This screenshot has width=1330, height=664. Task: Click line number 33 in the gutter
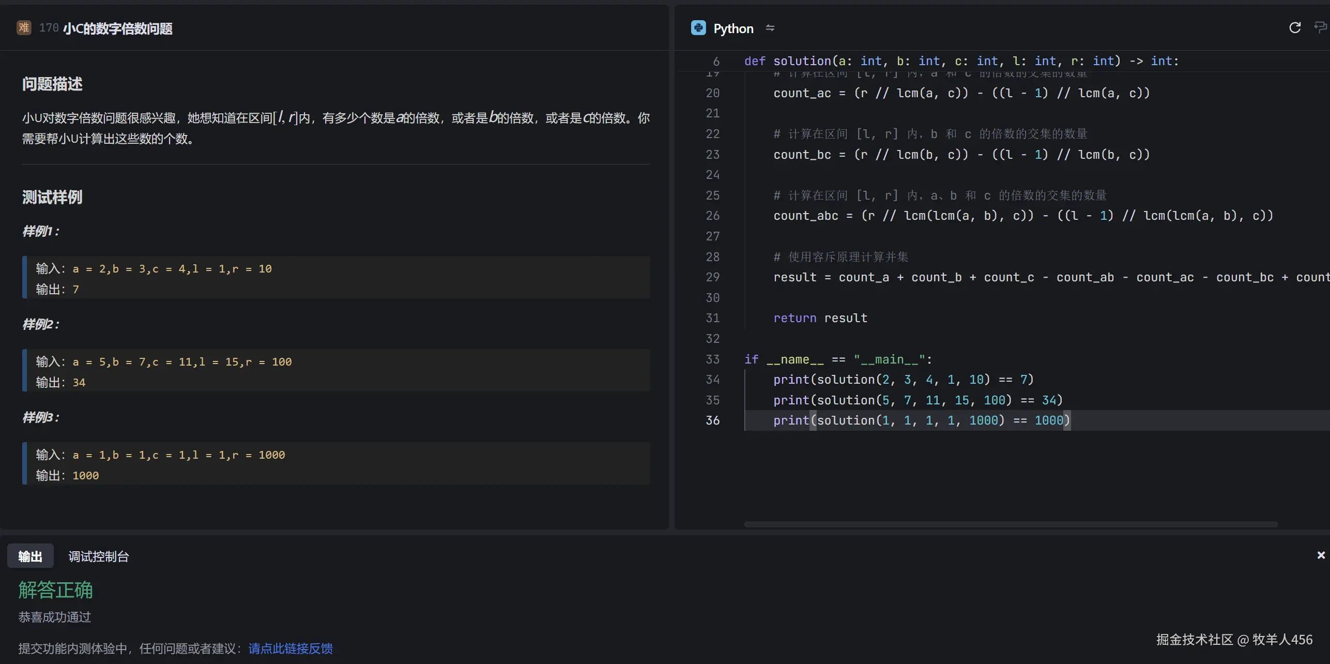click(712, 359)
